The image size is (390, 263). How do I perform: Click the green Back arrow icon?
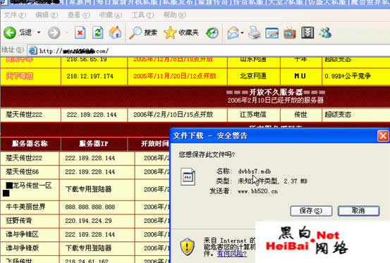click(x=10, y=32)
